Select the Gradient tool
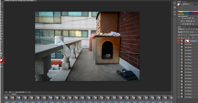The image size is (198, 103). pos(2,34)
